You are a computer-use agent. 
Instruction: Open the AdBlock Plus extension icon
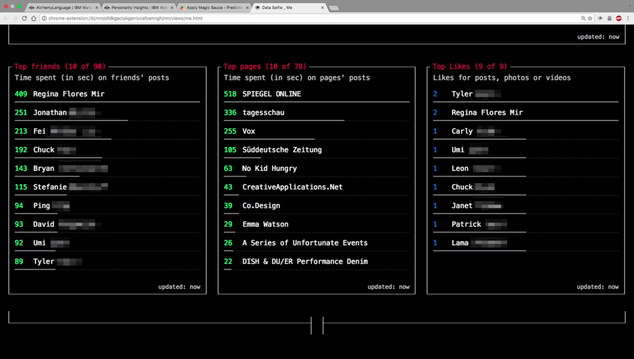[618, 18]
